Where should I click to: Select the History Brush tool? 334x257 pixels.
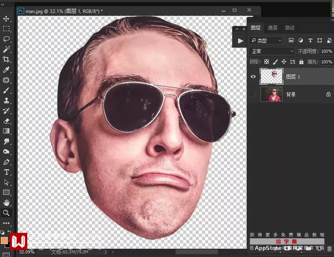6,111
